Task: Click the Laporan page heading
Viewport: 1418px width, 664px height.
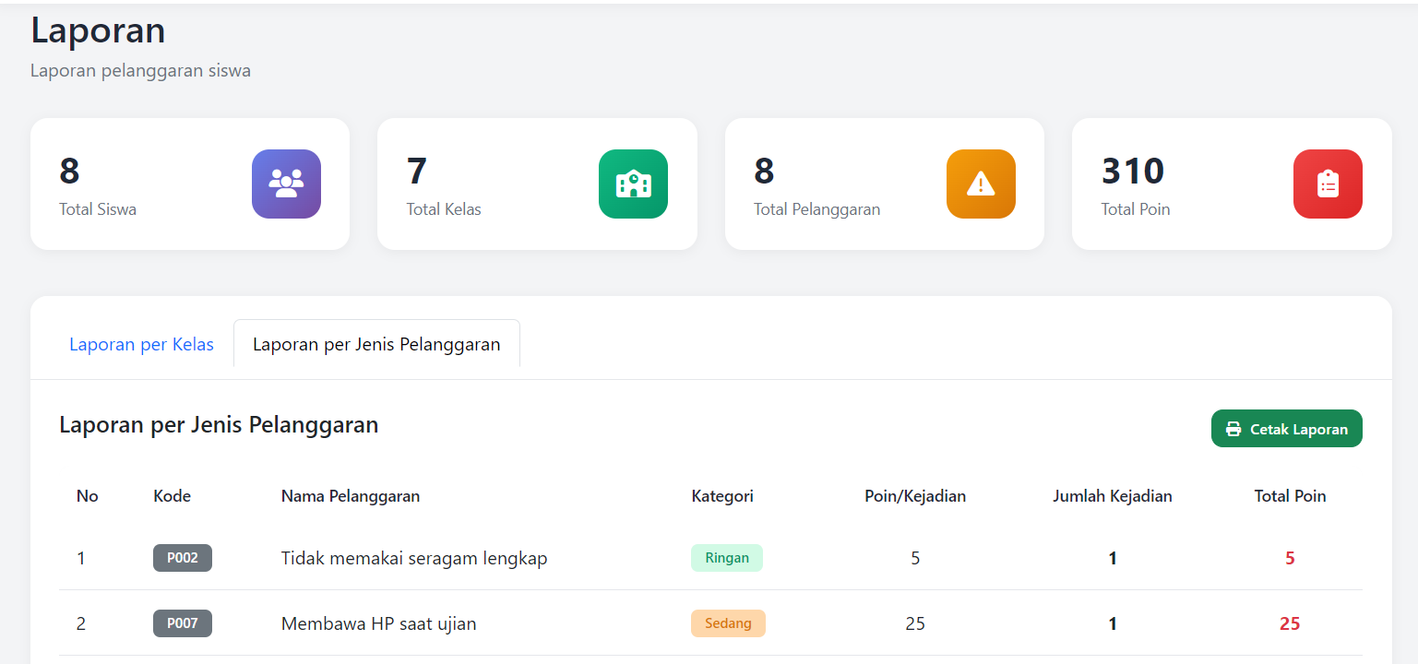Action: click(x=98, y=30)
